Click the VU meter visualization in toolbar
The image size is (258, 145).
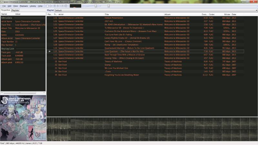click(75, 6)
